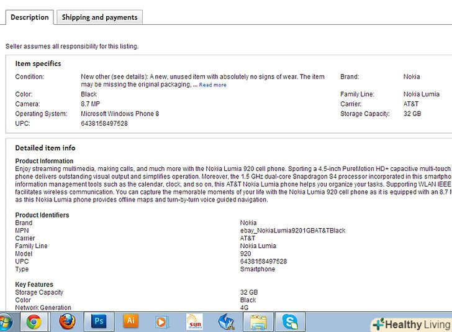Click Color value Black in Item specifics
The image size is (452, 332).
[89, 94]
